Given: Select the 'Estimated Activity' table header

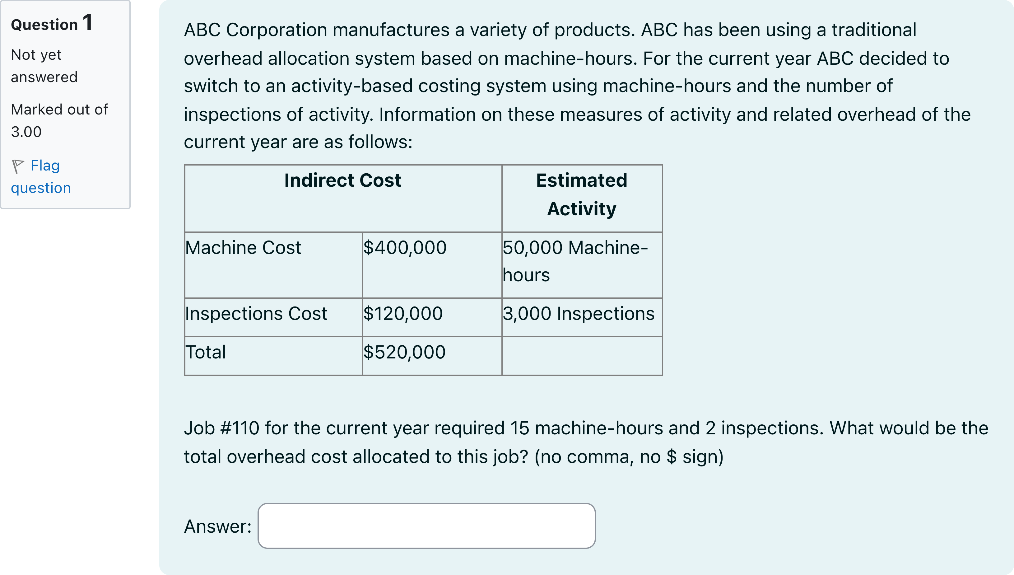Looking at the screenshot, I should click(x=581, y=194).
